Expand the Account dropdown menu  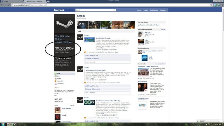pos(164,10)
